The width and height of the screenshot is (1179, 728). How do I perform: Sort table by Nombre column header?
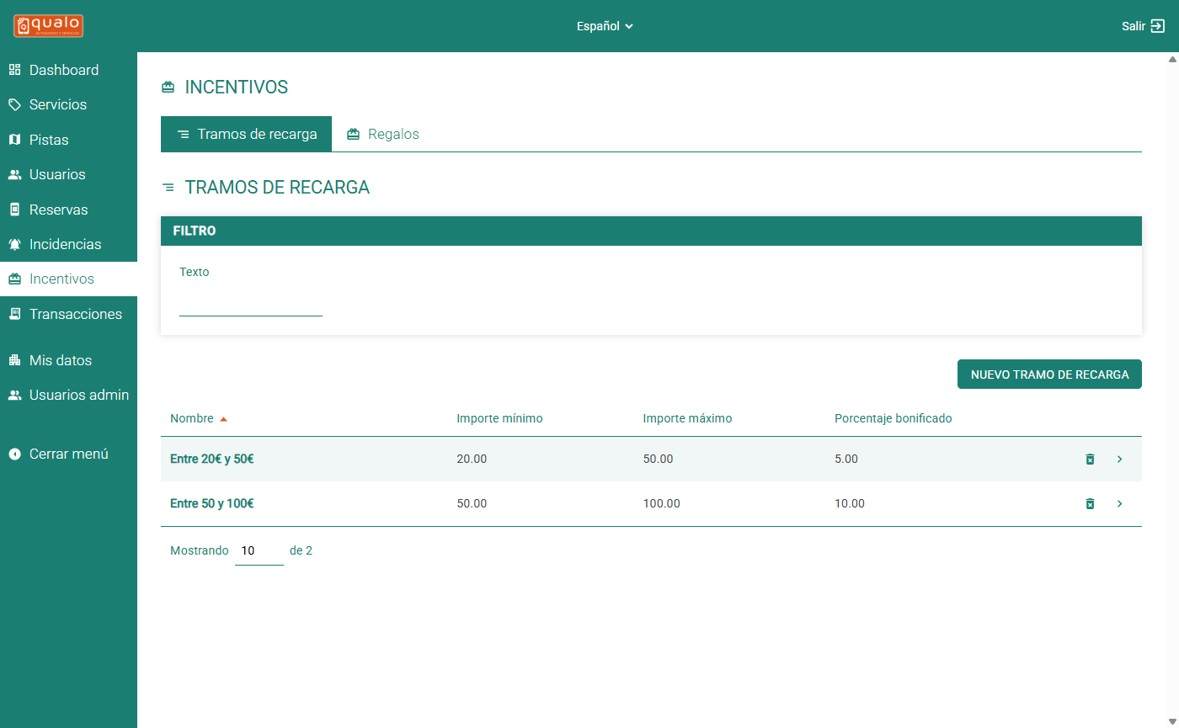click(x=190, y=418)
